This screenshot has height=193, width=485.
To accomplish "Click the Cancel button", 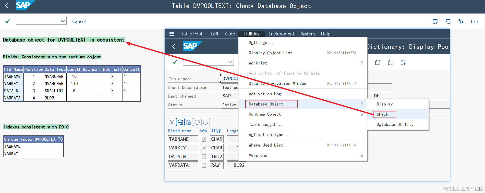I will pyautogui.click(x=79, y=21).
